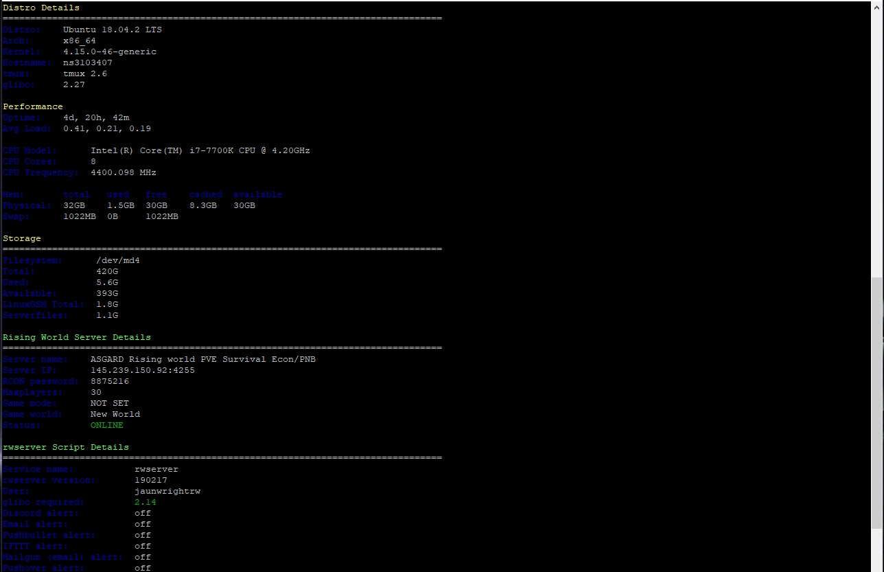884x572 pixels.
Task: Click the yellow Performance section heading
Action: pyautogui.click(x=32, y=106)
